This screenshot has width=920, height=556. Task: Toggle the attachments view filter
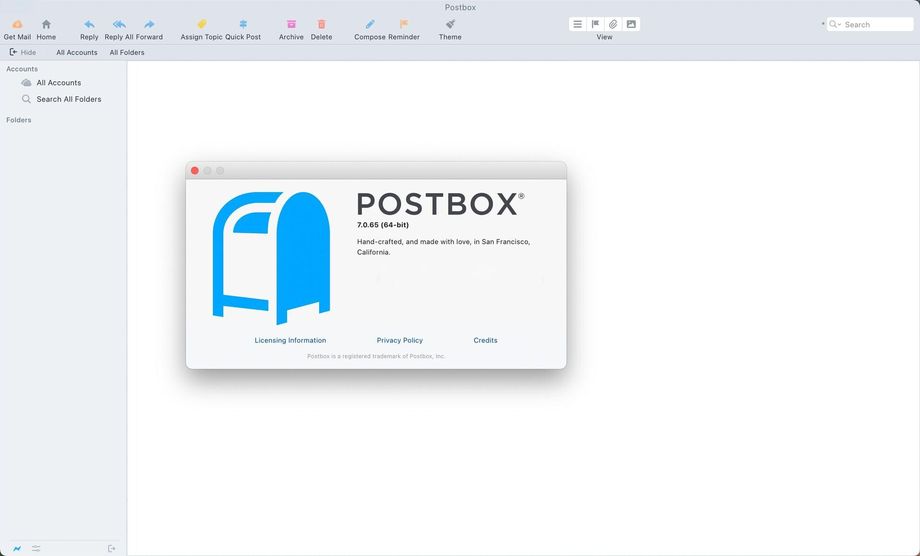613,24
